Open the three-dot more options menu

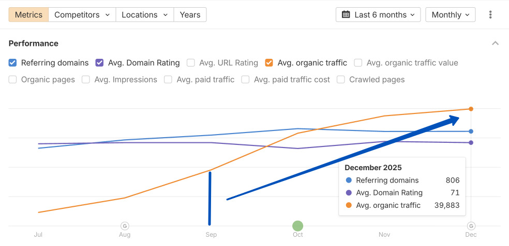point(490,14)
